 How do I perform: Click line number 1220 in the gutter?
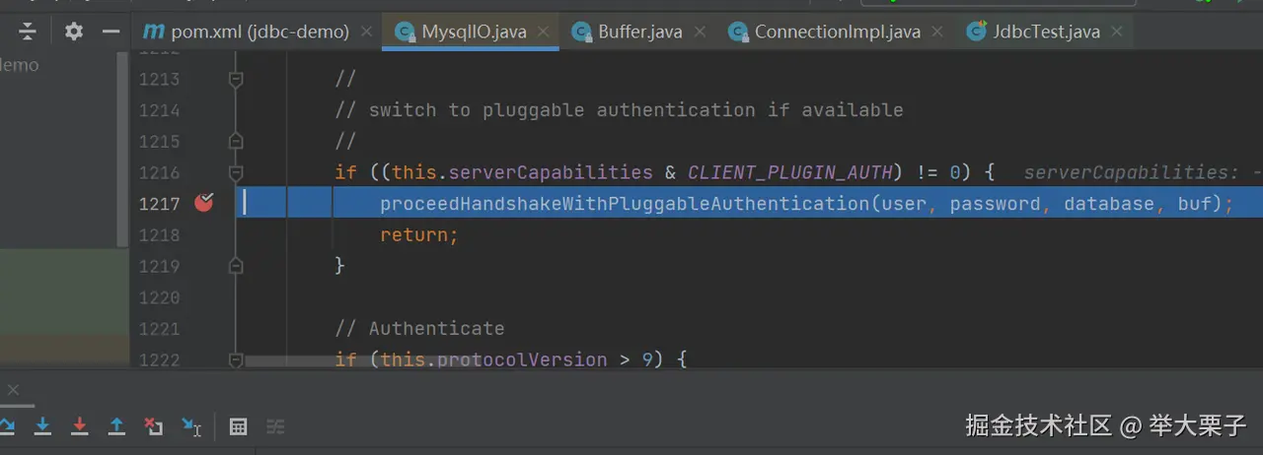tap(159, 297)
